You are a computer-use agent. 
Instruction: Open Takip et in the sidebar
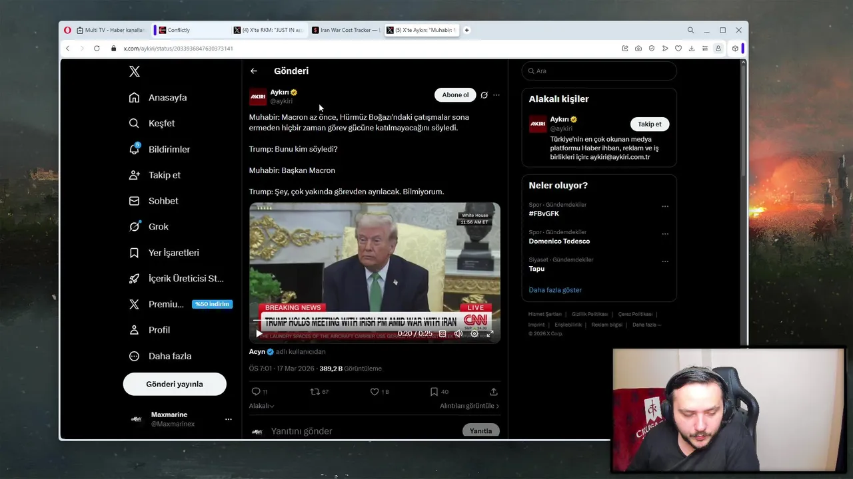(x=155, y=175)
